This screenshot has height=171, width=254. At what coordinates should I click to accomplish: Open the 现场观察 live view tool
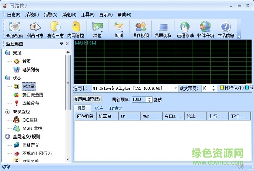coord(15,30)
